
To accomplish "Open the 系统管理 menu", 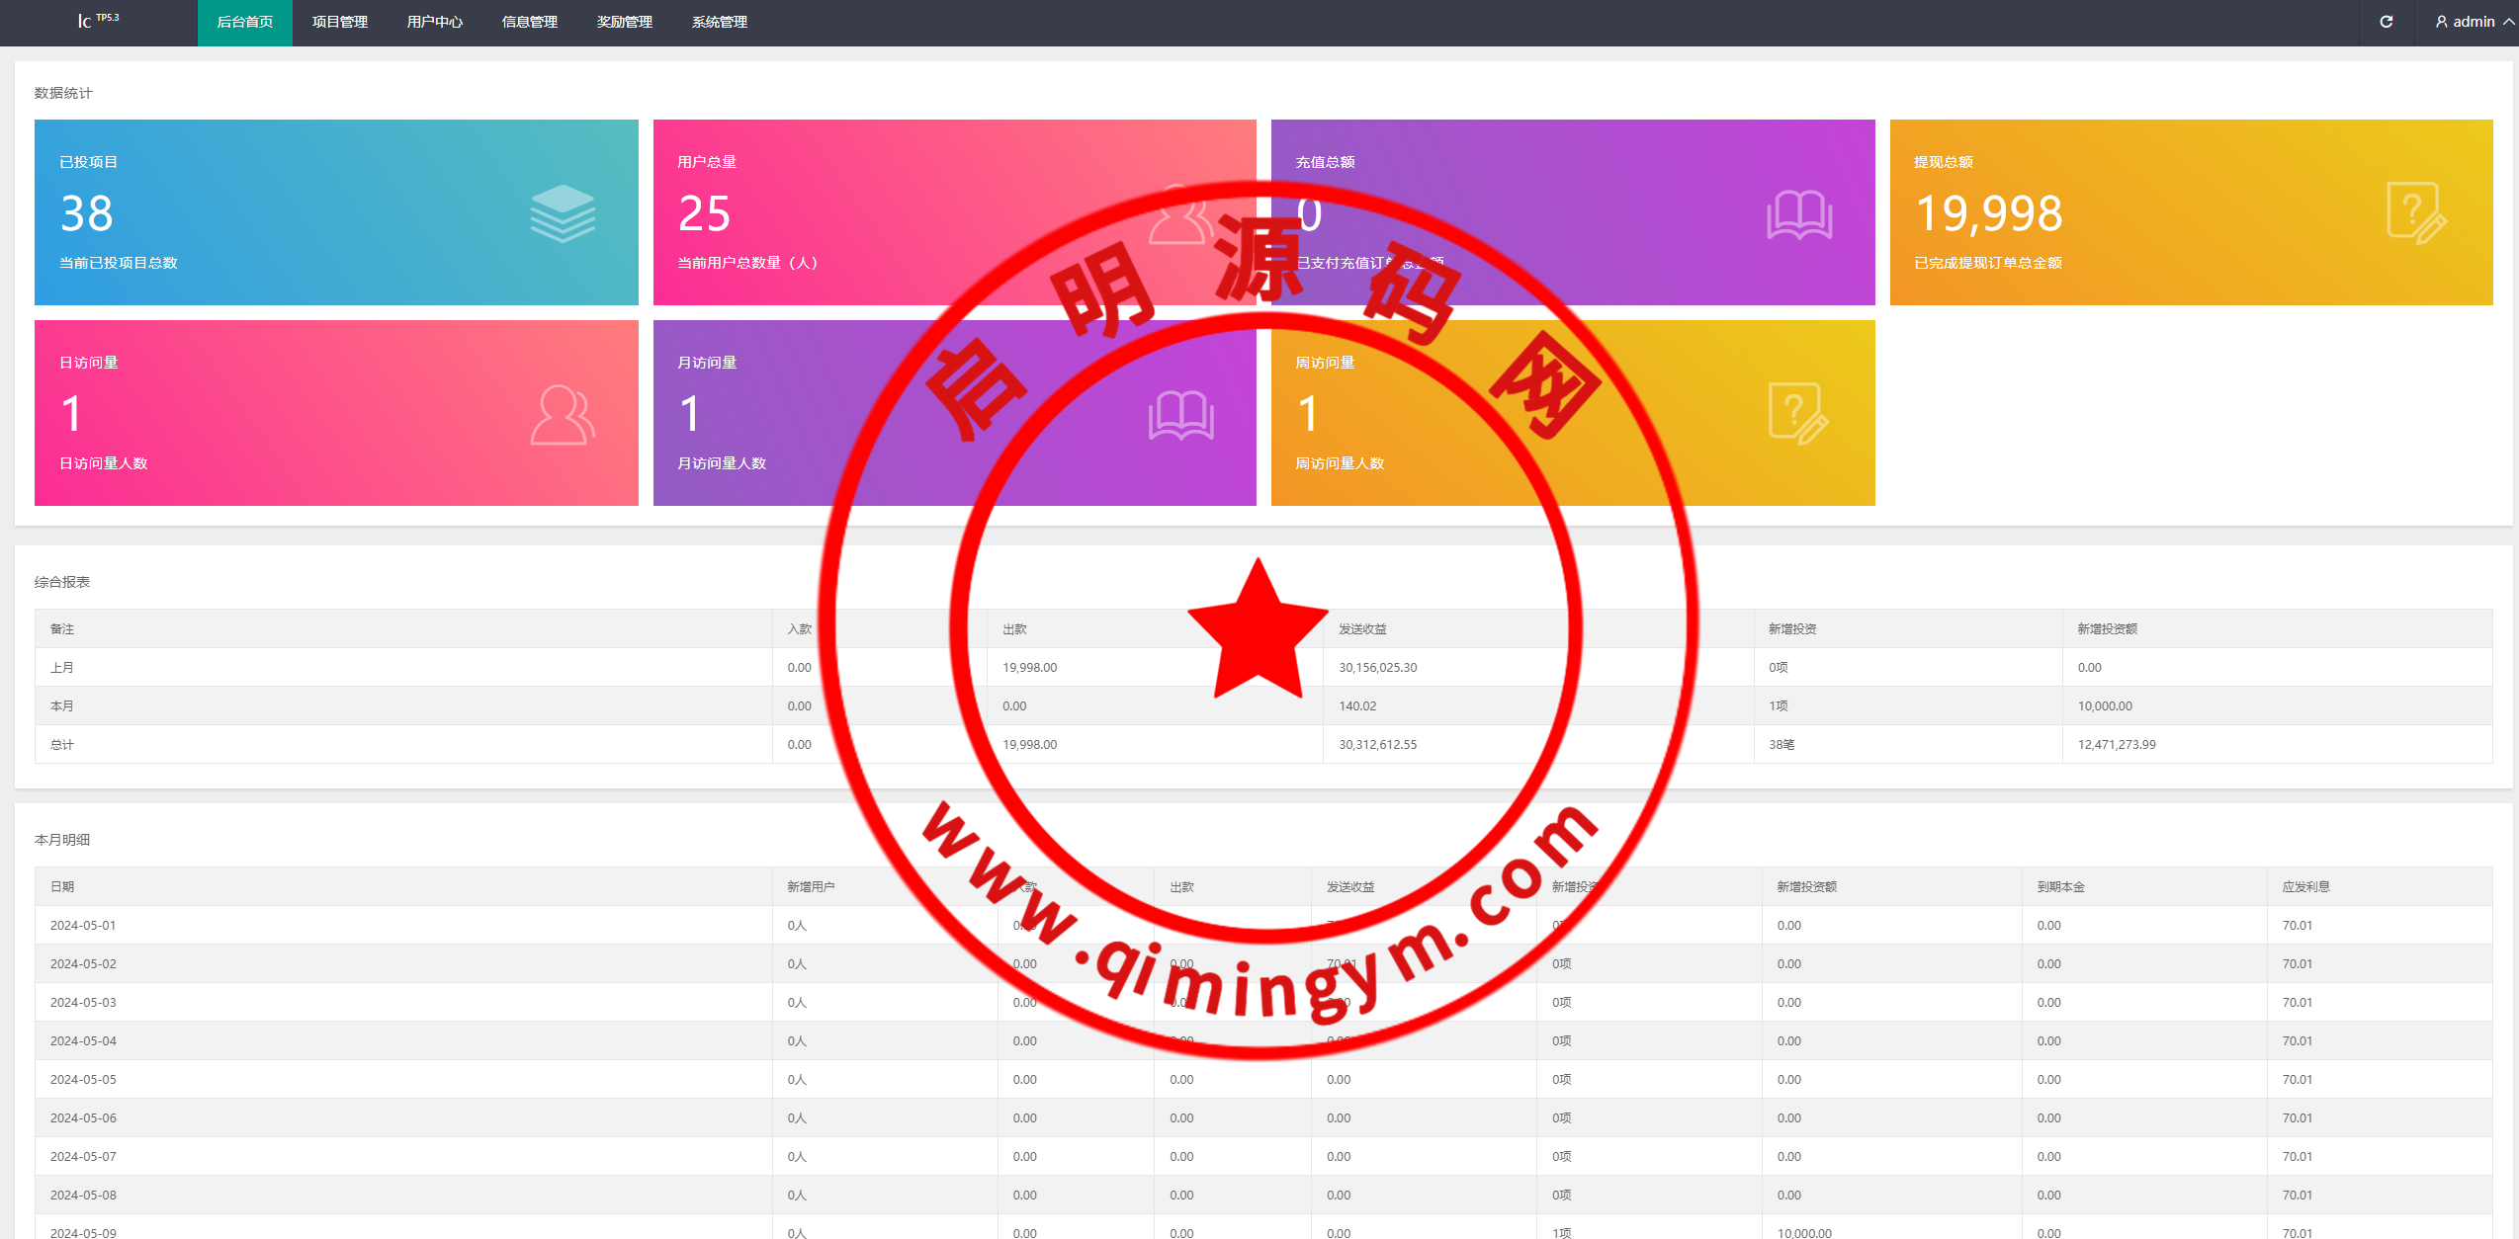I will point(720,22).
